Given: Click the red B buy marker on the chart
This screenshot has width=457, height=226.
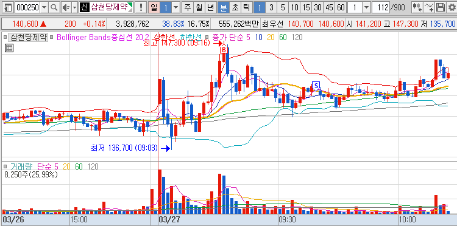Looking at the screenshot, I should (224, 50).
